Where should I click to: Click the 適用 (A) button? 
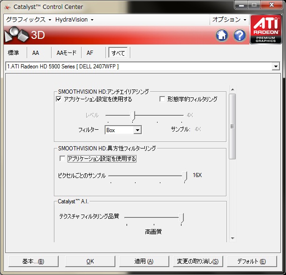[x=144, y=261]
